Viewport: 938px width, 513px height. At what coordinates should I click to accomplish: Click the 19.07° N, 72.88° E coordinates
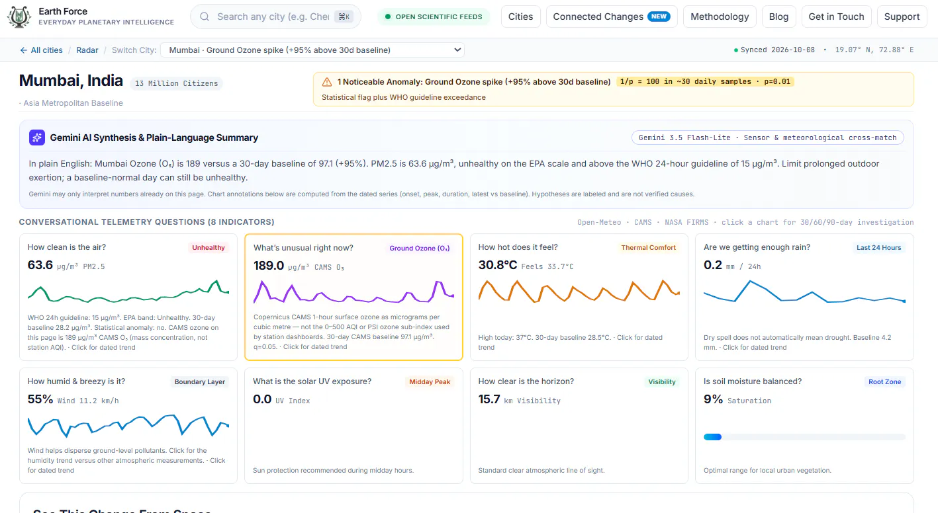coord(874,50)
